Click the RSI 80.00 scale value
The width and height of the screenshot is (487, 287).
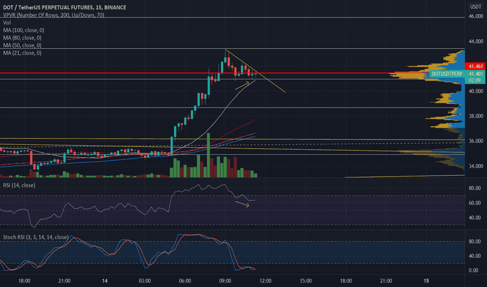475,188
